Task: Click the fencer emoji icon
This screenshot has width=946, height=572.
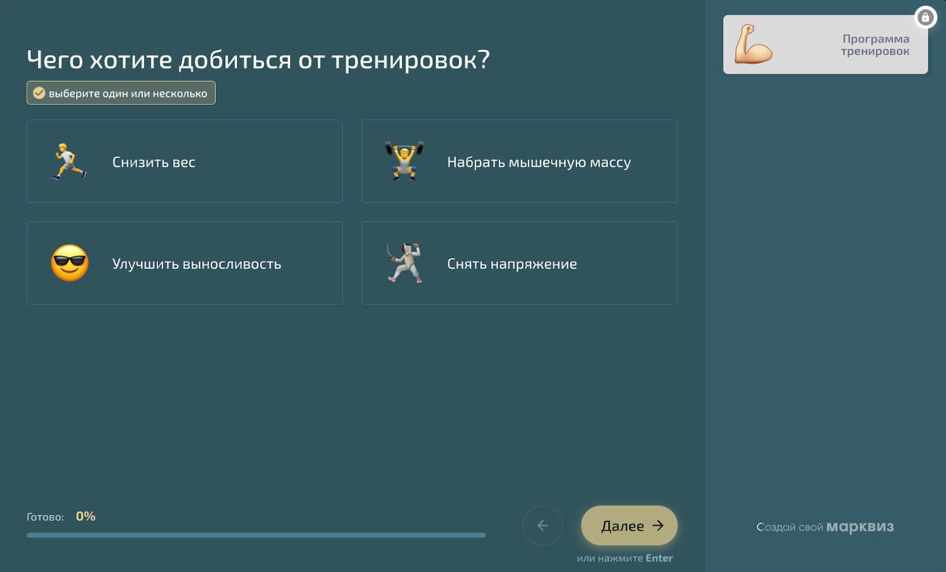Action: tap(405, 263)
